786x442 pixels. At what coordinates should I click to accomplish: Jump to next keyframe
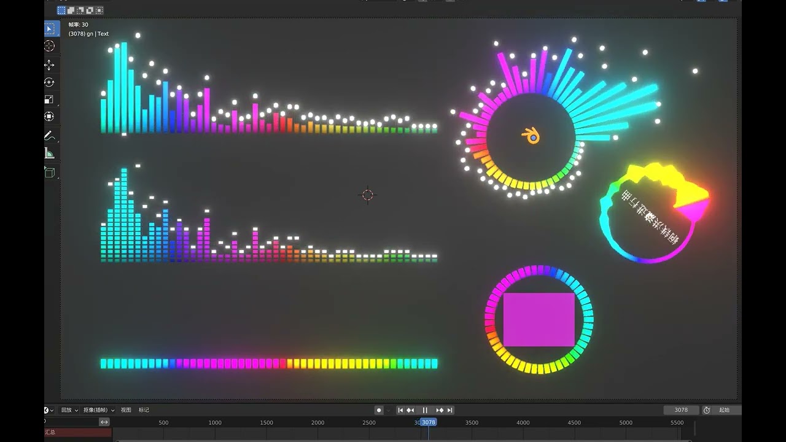point(440,410)
